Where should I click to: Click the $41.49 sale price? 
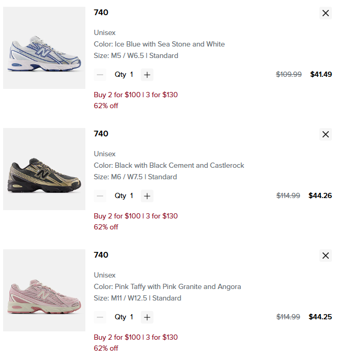pos(321,74)
